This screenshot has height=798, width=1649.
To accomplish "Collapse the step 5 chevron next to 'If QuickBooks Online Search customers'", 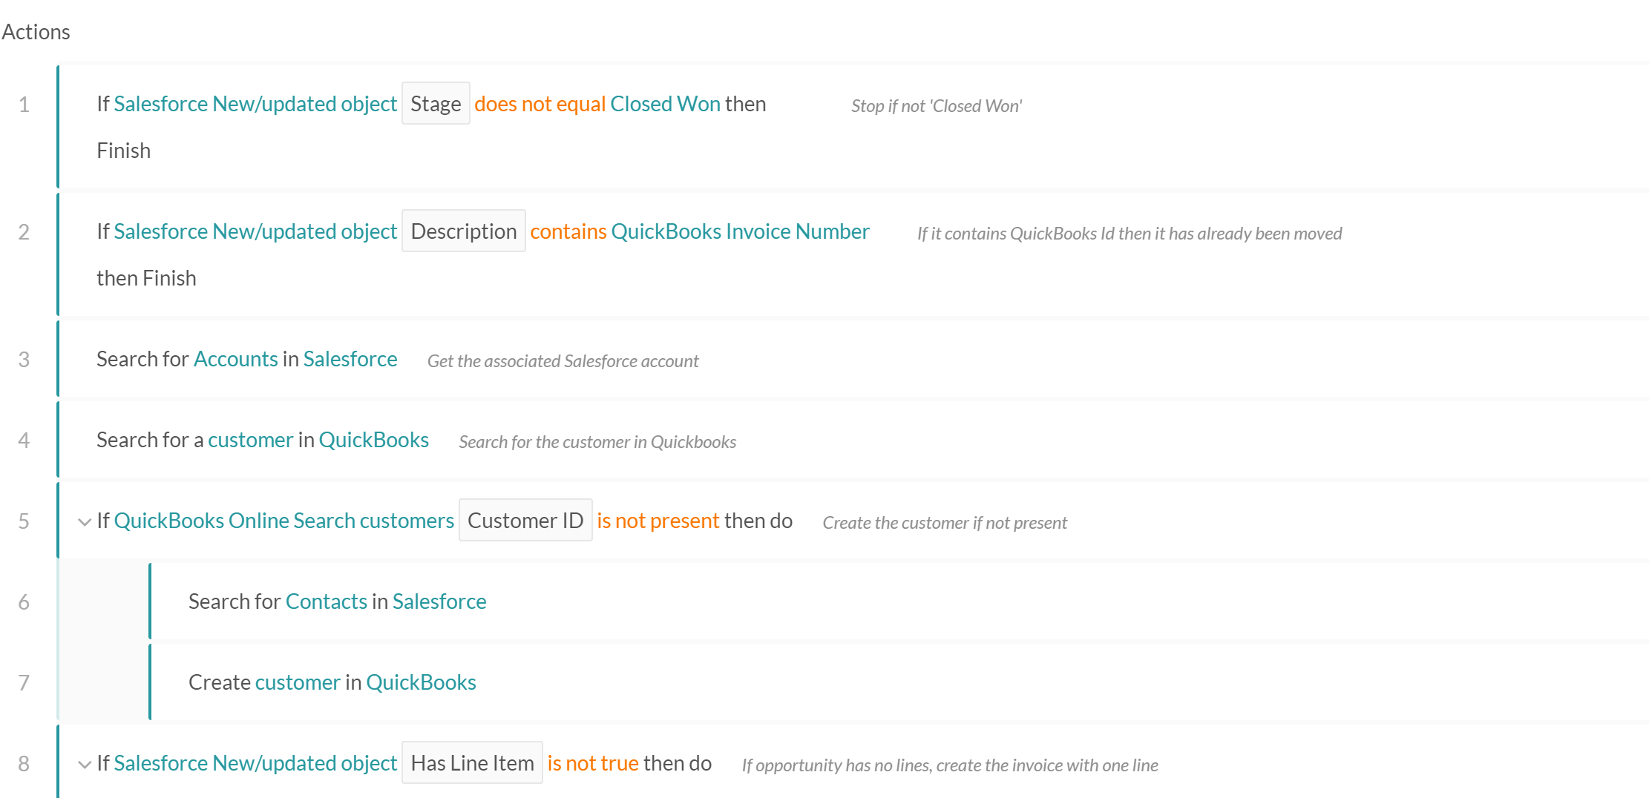I will (85, 522).
